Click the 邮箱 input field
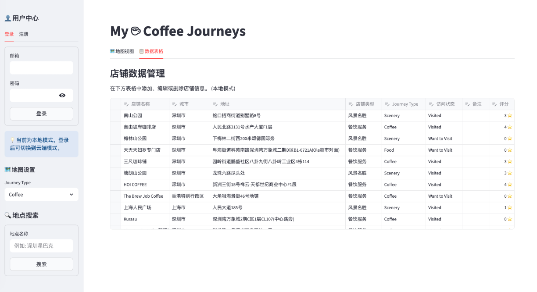 (41, 68)
